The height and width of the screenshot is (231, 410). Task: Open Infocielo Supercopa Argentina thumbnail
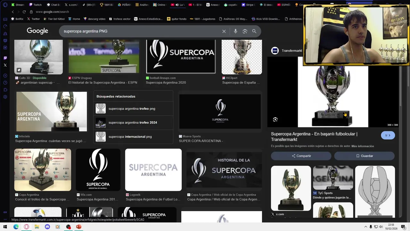tap(52, 112)
